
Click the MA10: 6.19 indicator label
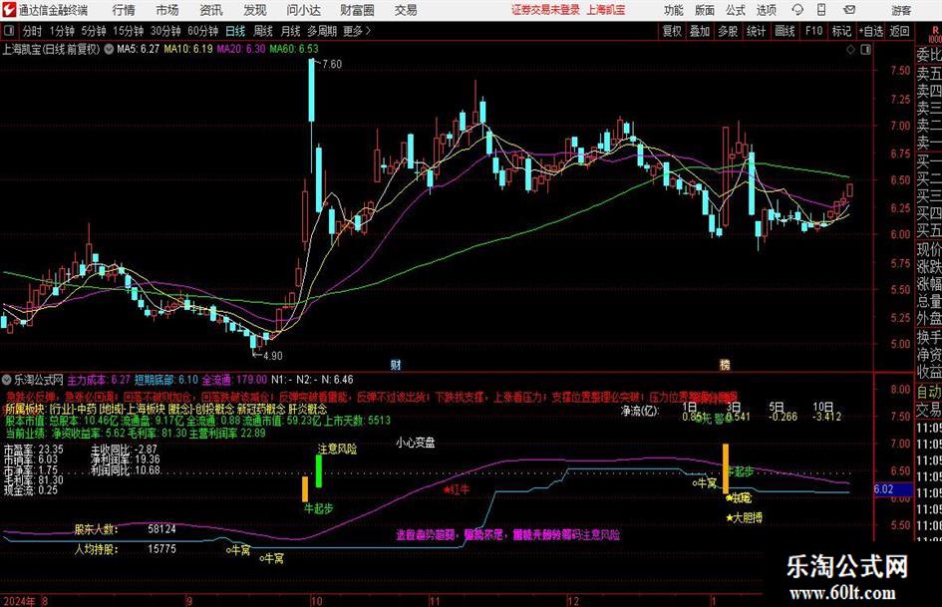(188, 49)
